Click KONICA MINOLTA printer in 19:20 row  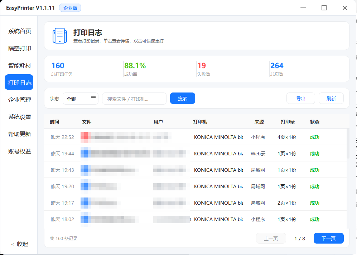click(218, 186)
